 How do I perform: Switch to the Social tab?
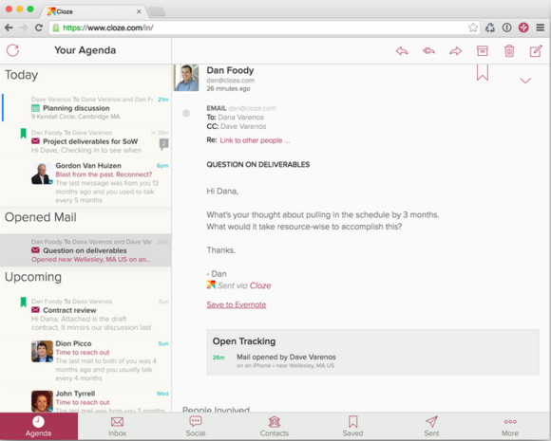[196, 426]
